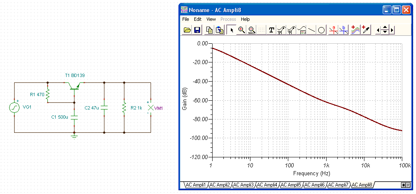The height and width of the screenshot is (194, 416).
Task: Click the Zoom 100% magnifier icon
Action: [252, 30]
